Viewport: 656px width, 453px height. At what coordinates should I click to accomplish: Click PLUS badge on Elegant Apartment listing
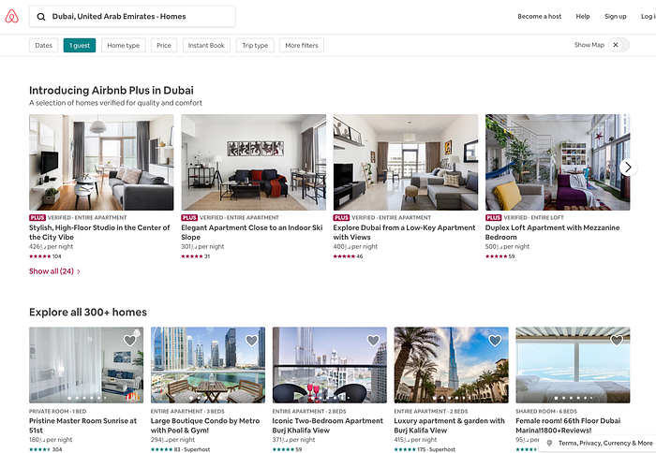(x=189, y=218)
